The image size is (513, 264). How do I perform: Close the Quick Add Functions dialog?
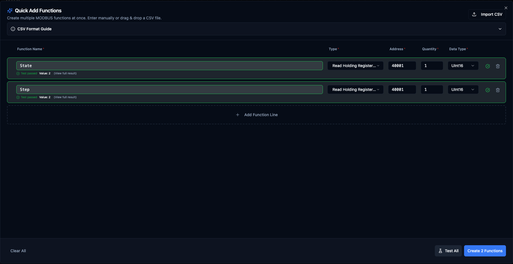point(506,8)
